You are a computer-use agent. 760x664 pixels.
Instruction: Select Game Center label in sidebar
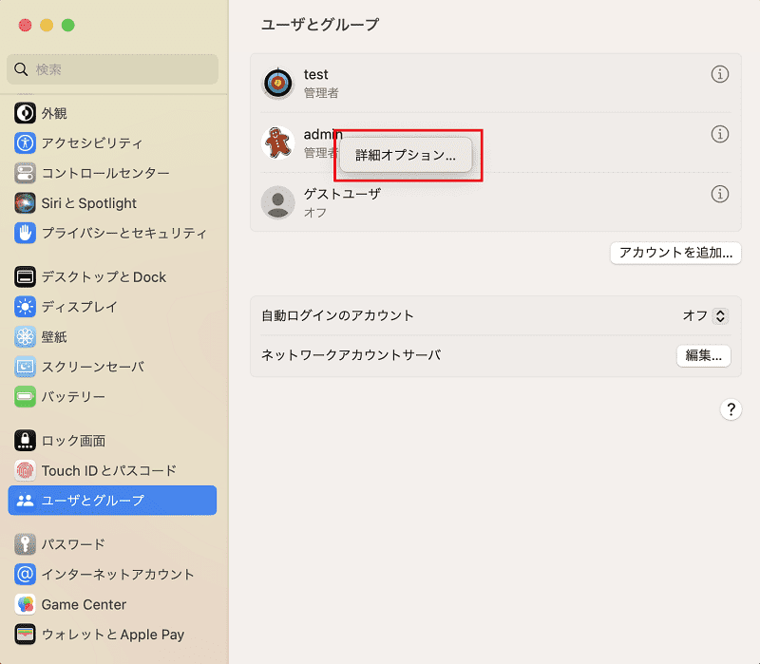84,604
